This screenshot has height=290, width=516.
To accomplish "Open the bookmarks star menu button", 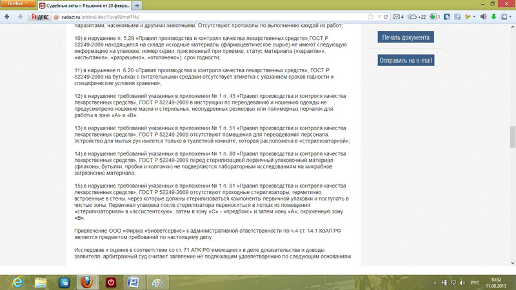I will (x=504, y=17).
